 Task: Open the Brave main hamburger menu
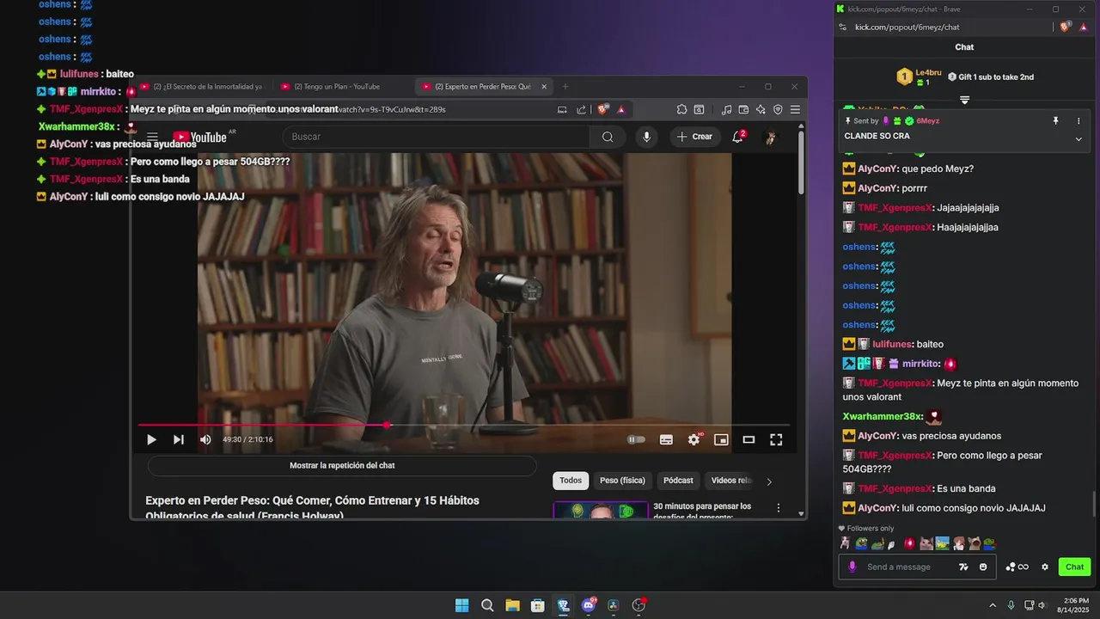coord(795,109)
